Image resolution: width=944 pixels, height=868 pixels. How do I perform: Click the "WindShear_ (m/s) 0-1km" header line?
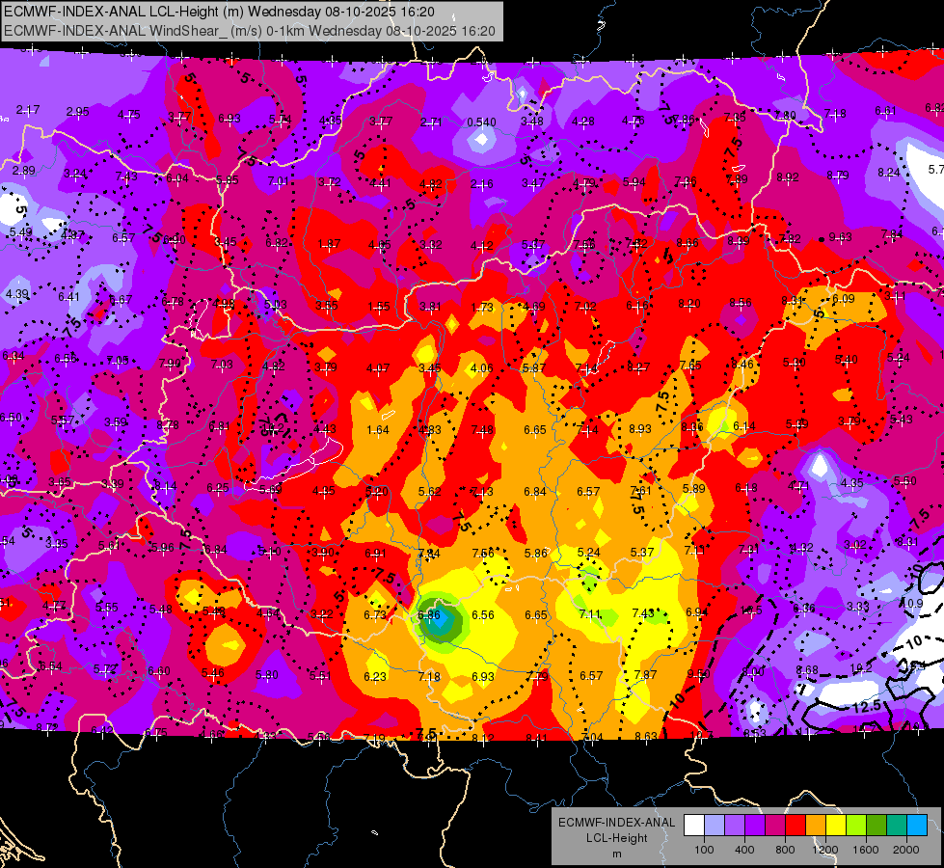[249, 31]
